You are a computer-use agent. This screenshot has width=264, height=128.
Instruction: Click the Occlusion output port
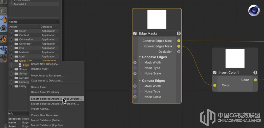[179, 52]
